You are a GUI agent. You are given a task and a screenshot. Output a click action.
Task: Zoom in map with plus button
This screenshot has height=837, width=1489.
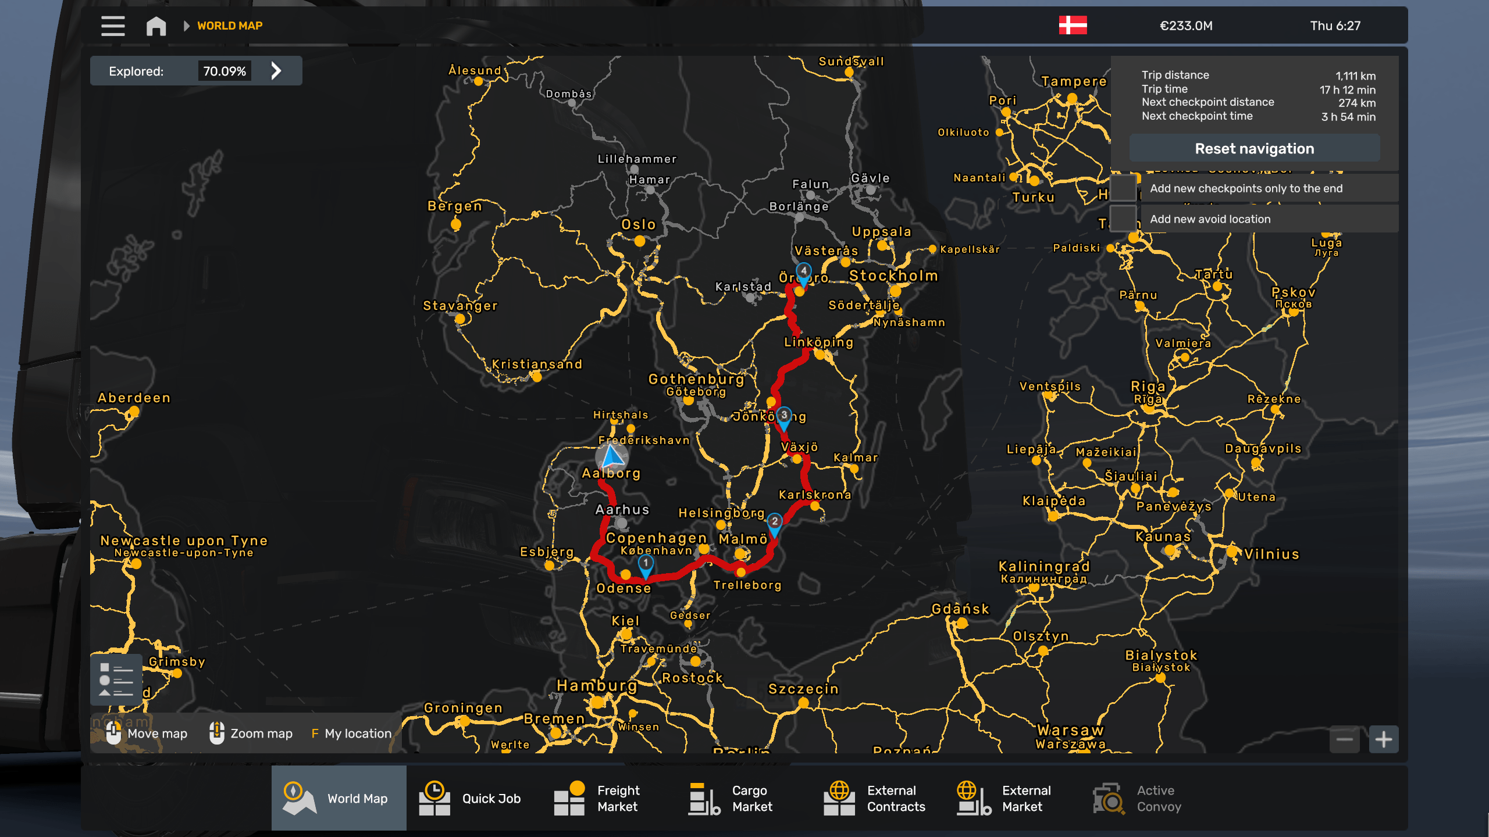coord(1384,739)
